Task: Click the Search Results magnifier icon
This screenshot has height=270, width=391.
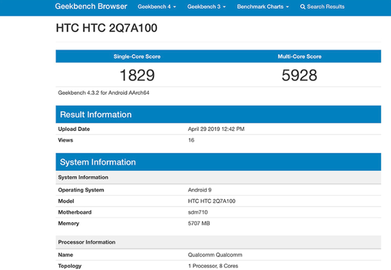Action: [303, 7]
